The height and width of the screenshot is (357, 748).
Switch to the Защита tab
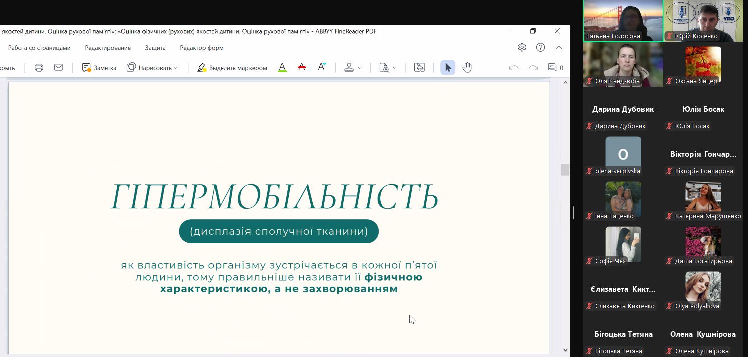tap(155, 48)
